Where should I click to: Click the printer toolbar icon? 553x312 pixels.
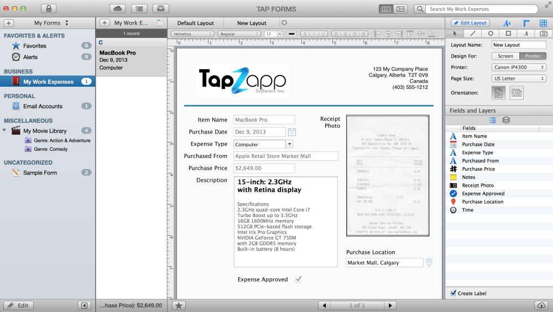(x=161, y=8)
